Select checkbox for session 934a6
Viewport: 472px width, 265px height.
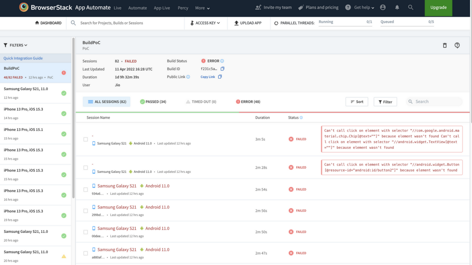pyautogui.click(x=86, y=190)
